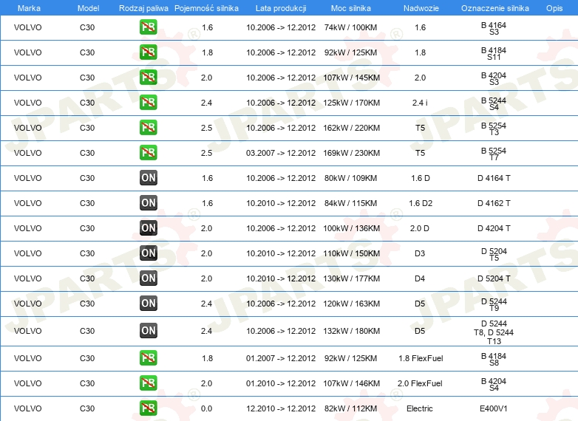This screenshot has height=421, width=578.
Task: Click the body type Electric
Action: pos(420,408)
